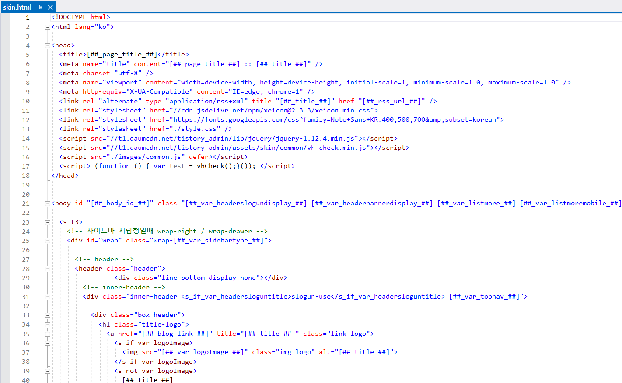The height and width of the screenshot is (383, 622).
Task: Collapse the box-header div fold
Action: [47, 315]
